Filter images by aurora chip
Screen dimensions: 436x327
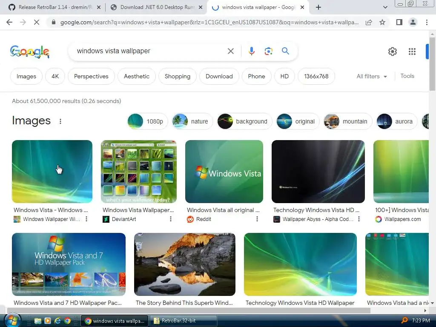pyautogui.click(x=396, y=121)
